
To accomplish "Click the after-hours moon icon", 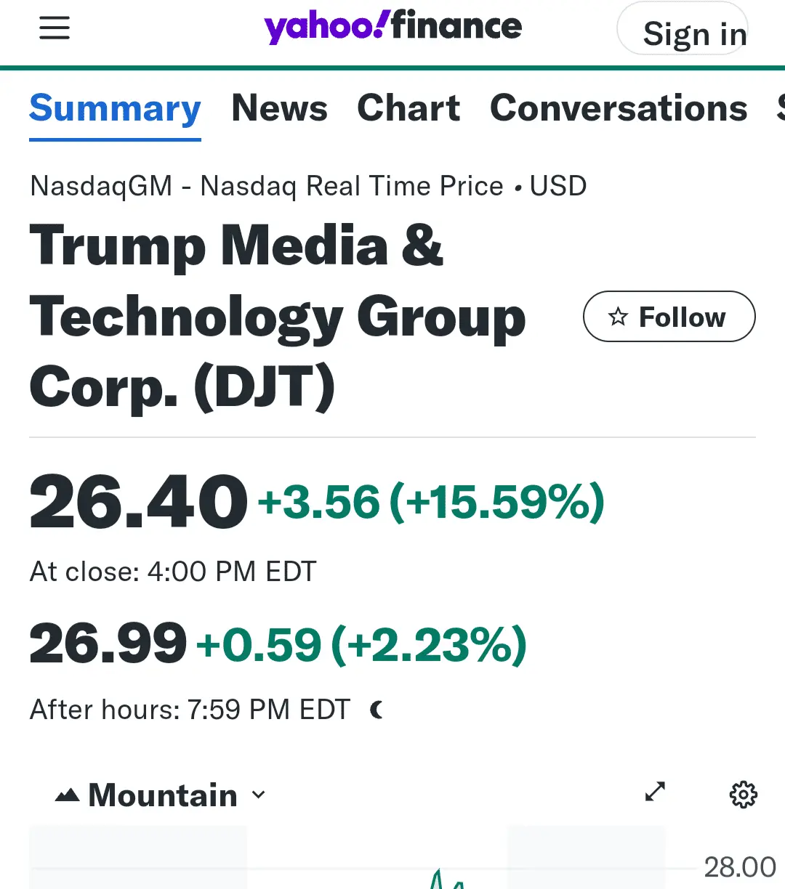I will (x=377, y=710).
